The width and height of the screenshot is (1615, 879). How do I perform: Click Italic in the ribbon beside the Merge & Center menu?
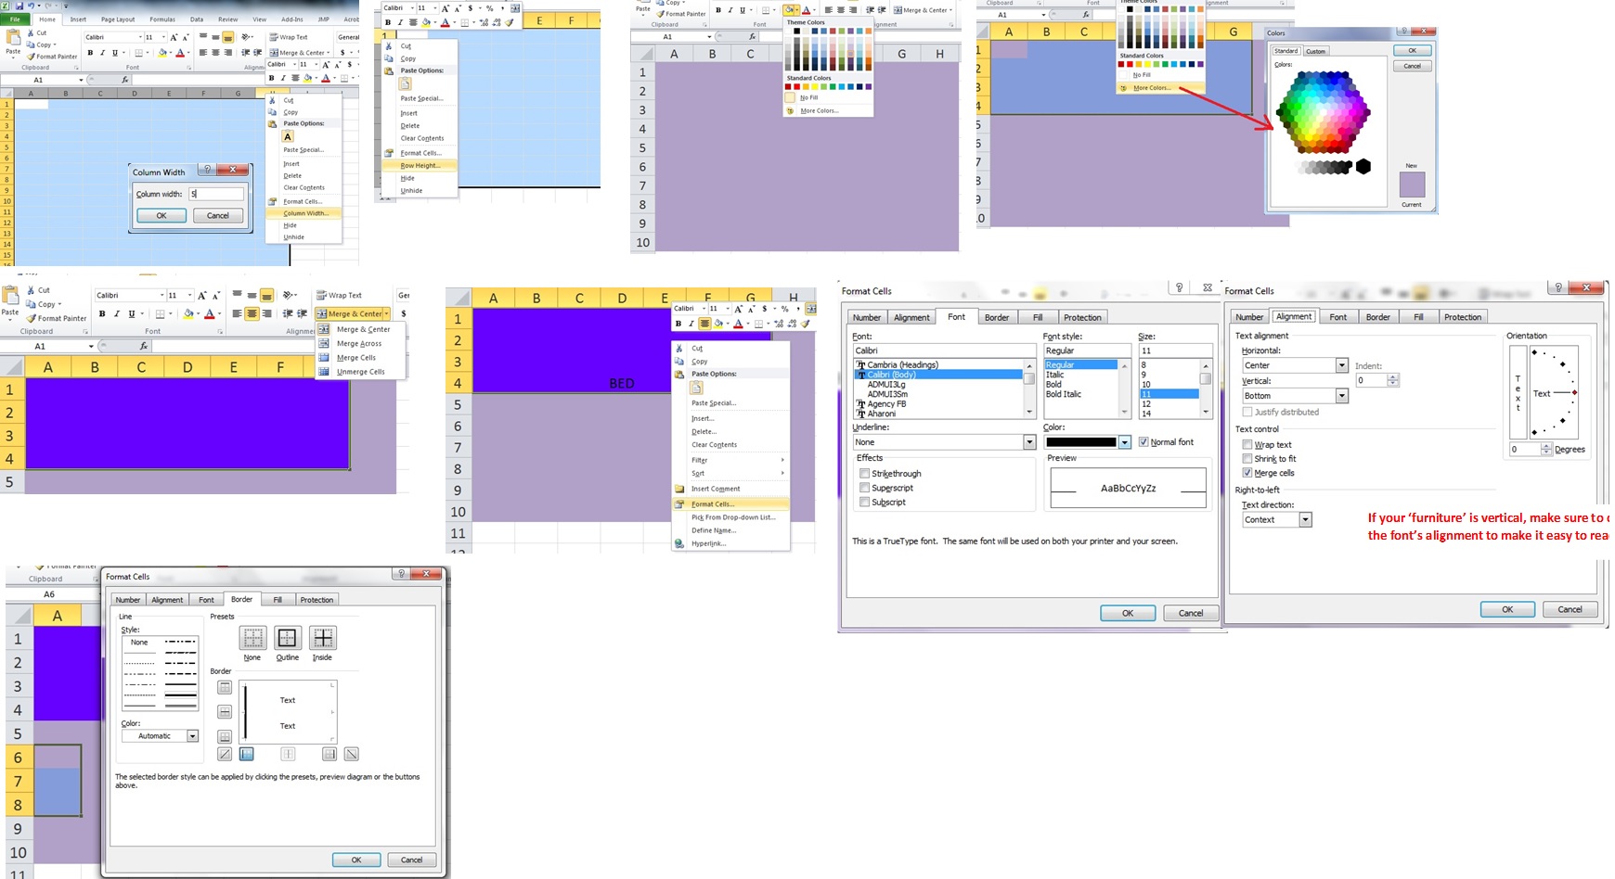click(x=117, y=314)
